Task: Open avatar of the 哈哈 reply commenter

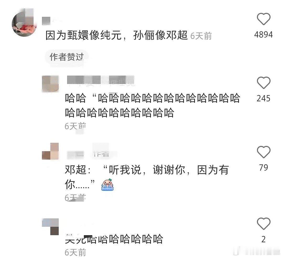Action: 50,84
